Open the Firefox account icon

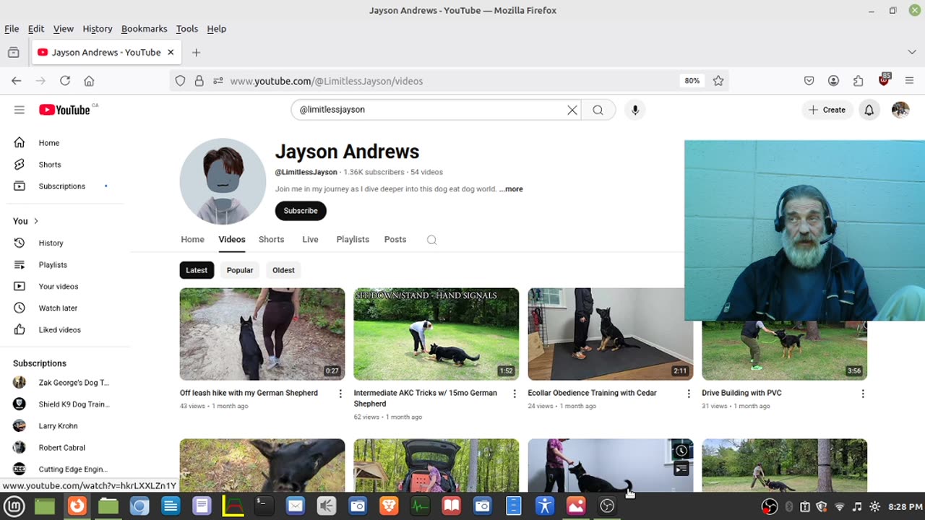coord(834,81)
